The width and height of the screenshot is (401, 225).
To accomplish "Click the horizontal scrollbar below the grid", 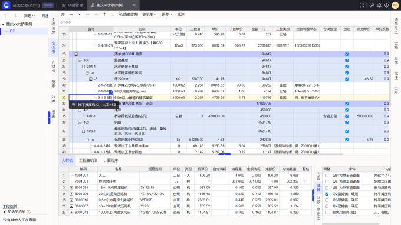I will (200, 154).
